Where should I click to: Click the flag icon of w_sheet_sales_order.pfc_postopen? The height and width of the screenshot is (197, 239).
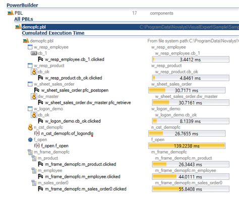[x=37, y=90]
